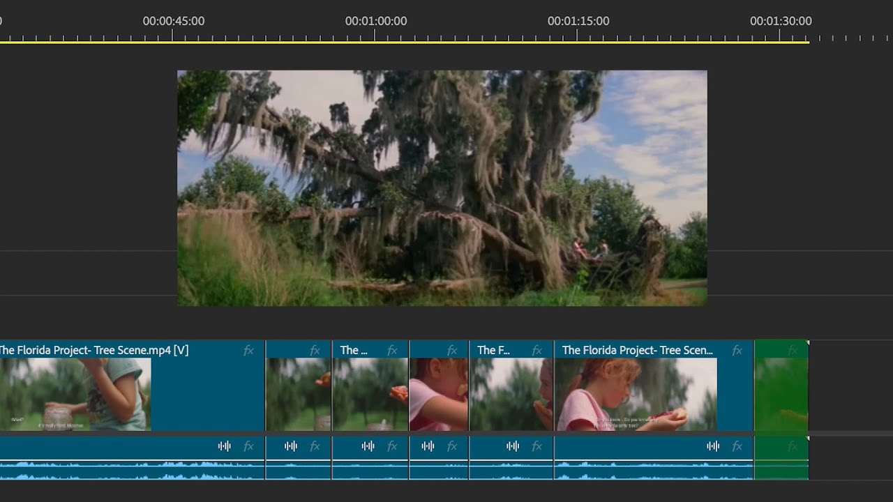893x502 pixels.
Task: Click thumbnail in the 'The ...' video clip
Action: coord(370,395)
